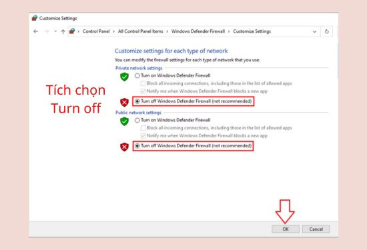Select Turn off Firewall for private network
The image size is (367, 250).
tap(137, 101)
